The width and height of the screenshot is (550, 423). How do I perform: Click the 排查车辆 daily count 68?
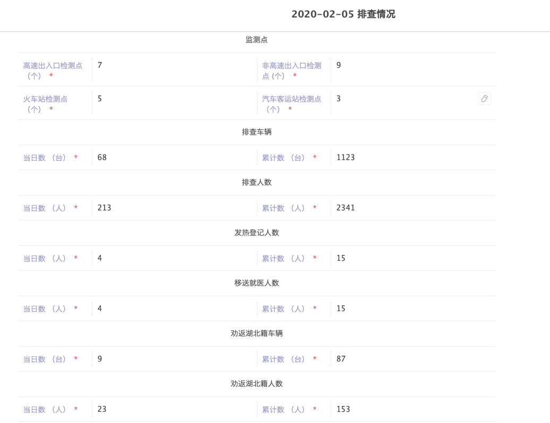[x=102, y=157]
